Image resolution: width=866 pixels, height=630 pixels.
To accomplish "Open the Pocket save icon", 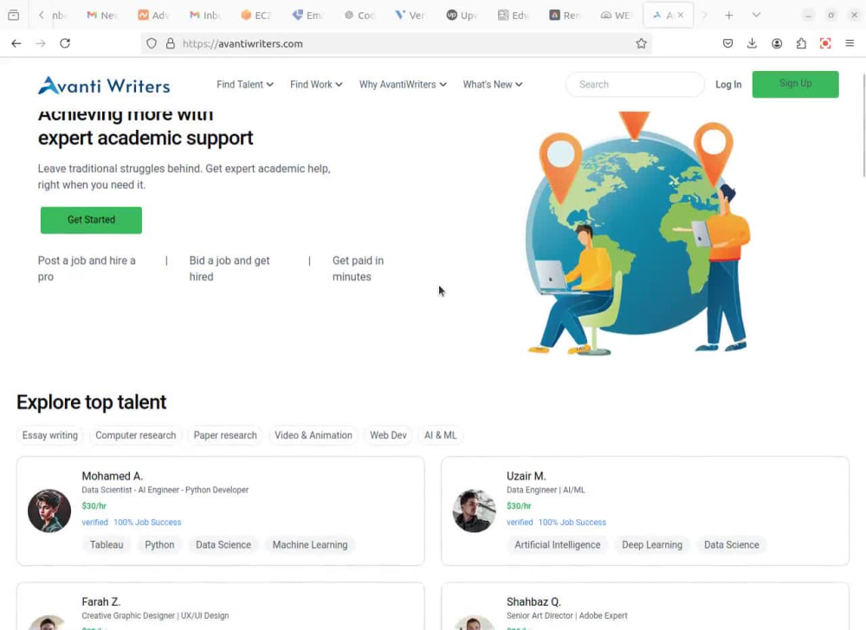I will coord(728,43).
